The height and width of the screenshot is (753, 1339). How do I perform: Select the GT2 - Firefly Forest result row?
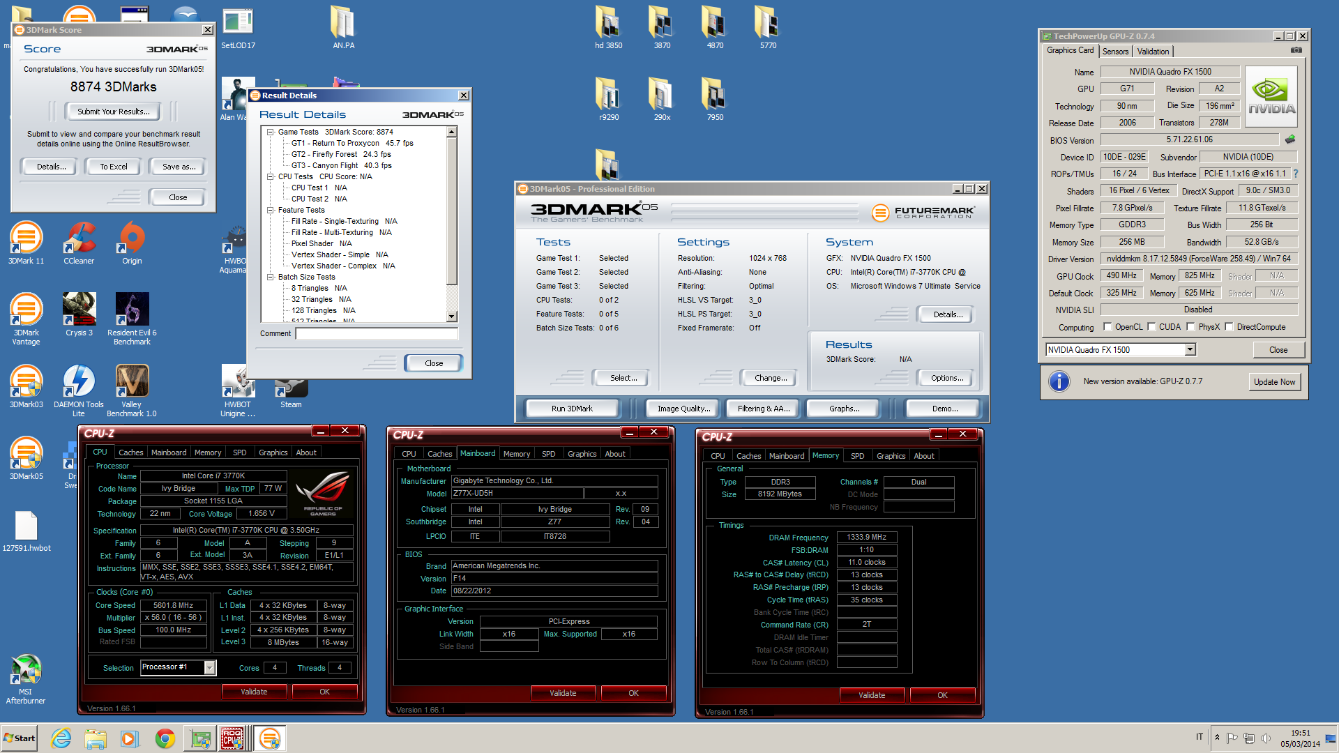341,154
